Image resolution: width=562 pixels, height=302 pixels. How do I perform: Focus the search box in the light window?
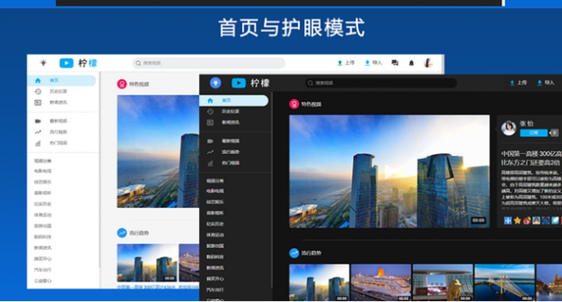pyautogui.click(x=209, y=63)
